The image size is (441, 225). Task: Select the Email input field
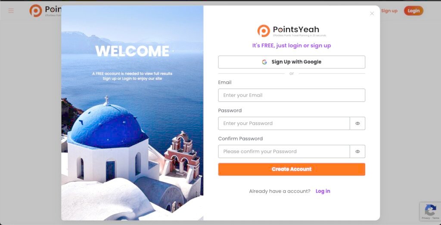(292, 95)
